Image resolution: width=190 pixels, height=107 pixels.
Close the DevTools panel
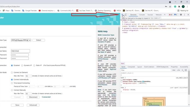point(188,15)
